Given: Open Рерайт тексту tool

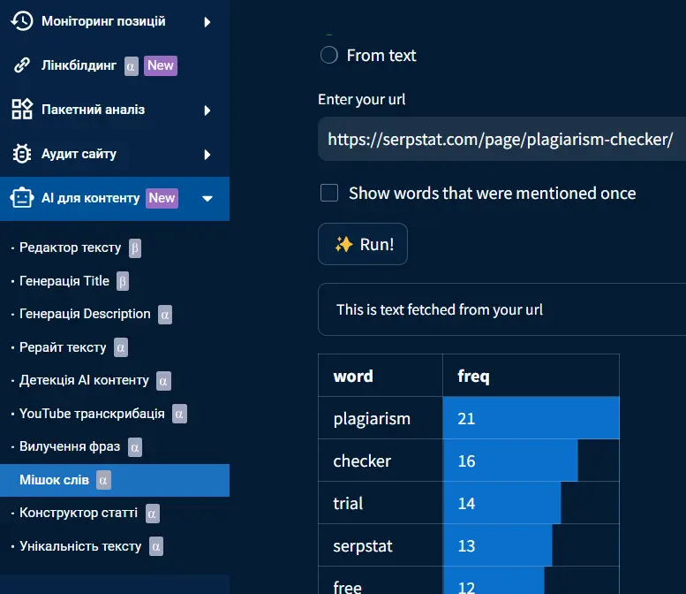Looking at the screenshot, I should pos(63,347).
